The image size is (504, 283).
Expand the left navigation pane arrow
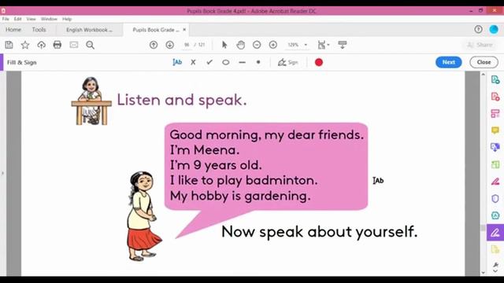tap(2, 173)
